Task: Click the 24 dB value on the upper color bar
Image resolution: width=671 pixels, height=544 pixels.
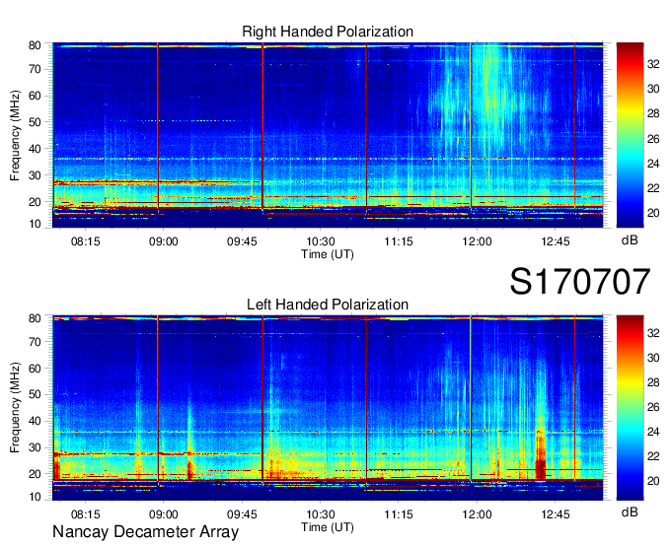Action: [653, 164]
